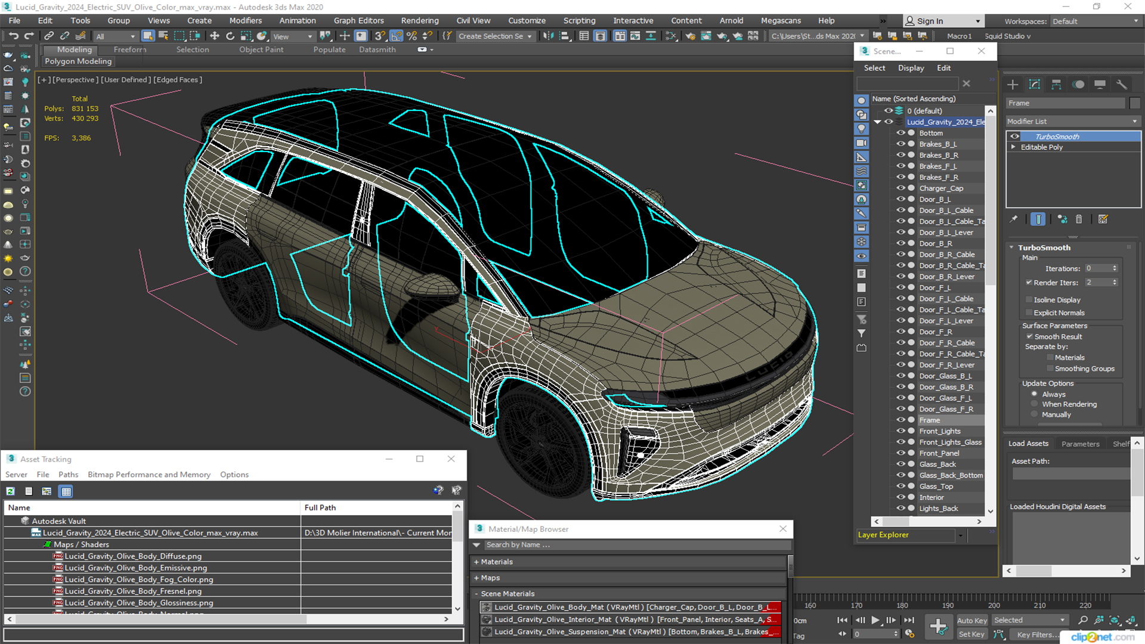This screenshot has width=1145, height=644.
Task: Activate the Select Object tool
Action: pyautogui.click(x=148, y=36)
